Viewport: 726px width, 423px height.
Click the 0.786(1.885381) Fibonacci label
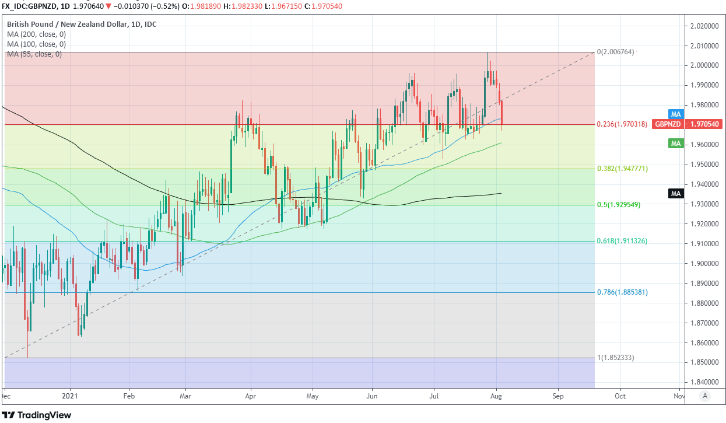[622, 292]
